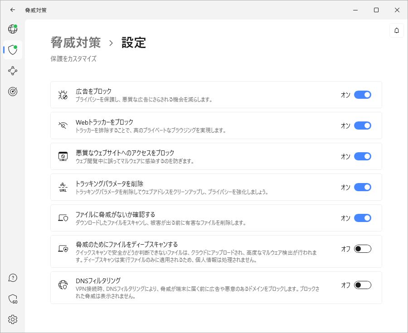Click the back arrow in title bar
This screenshot has width=408, height=333.
coord(13,10)
